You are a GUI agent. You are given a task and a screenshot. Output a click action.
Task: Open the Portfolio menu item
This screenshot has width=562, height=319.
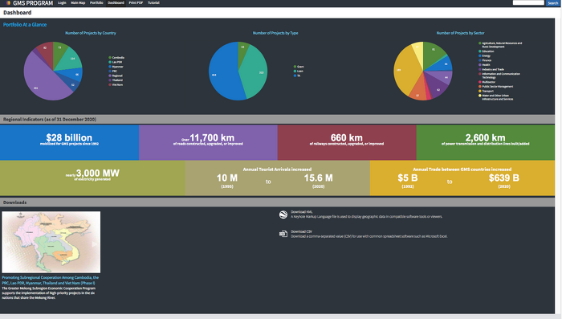coord(96,3)
